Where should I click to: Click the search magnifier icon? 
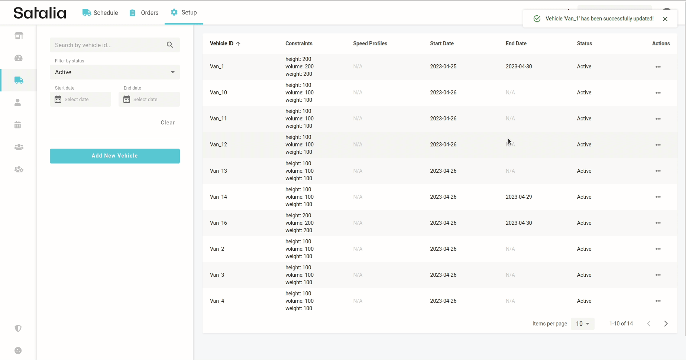[170, 45]
